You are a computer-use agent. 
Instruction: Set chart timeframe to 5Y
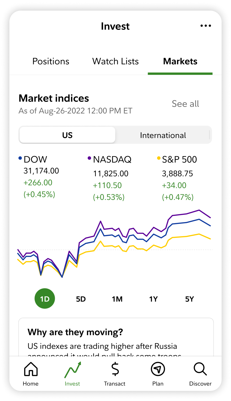[x=190, y=299]
